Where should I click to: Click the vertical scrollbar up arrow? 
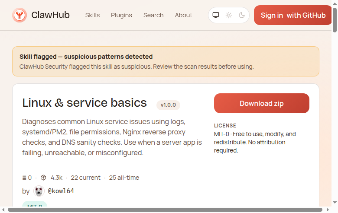tap(335, 3)
